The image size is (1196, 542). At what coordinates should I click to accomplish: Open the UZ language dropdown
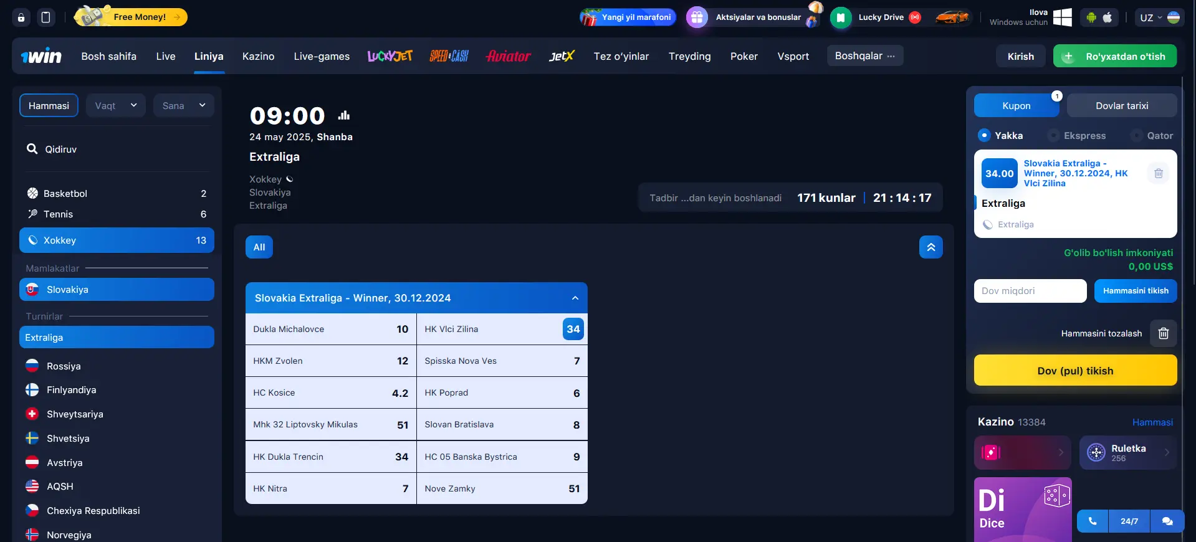click(x=1159, y=17)
